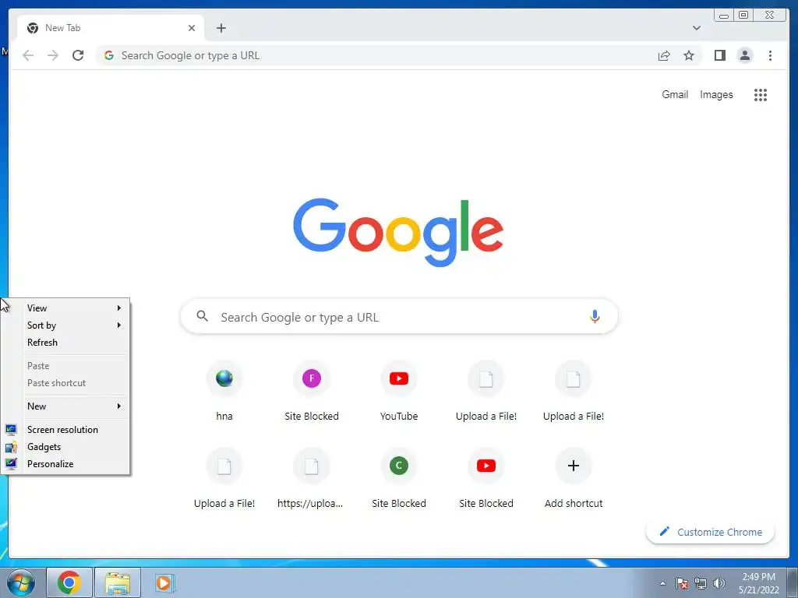Click the network tray icon

(x=701, y=583)
